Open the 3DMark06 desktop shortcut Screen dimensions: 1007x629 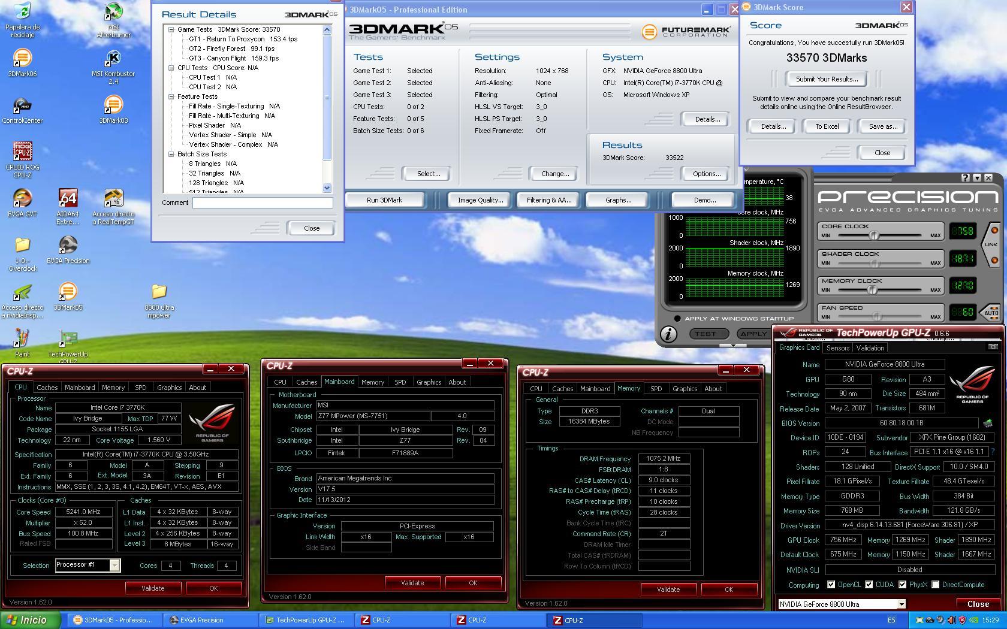pyautogui.click(x=22, y=59)
